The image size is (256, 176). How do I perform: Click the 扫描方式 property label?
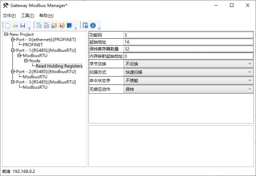pos(98,72)
